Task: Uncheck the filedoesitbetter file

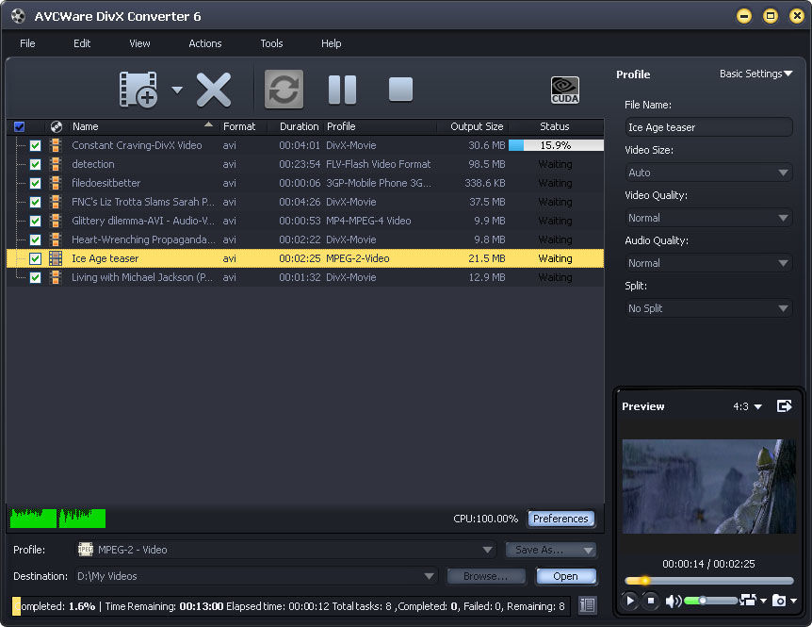Action: click(35, 184)
